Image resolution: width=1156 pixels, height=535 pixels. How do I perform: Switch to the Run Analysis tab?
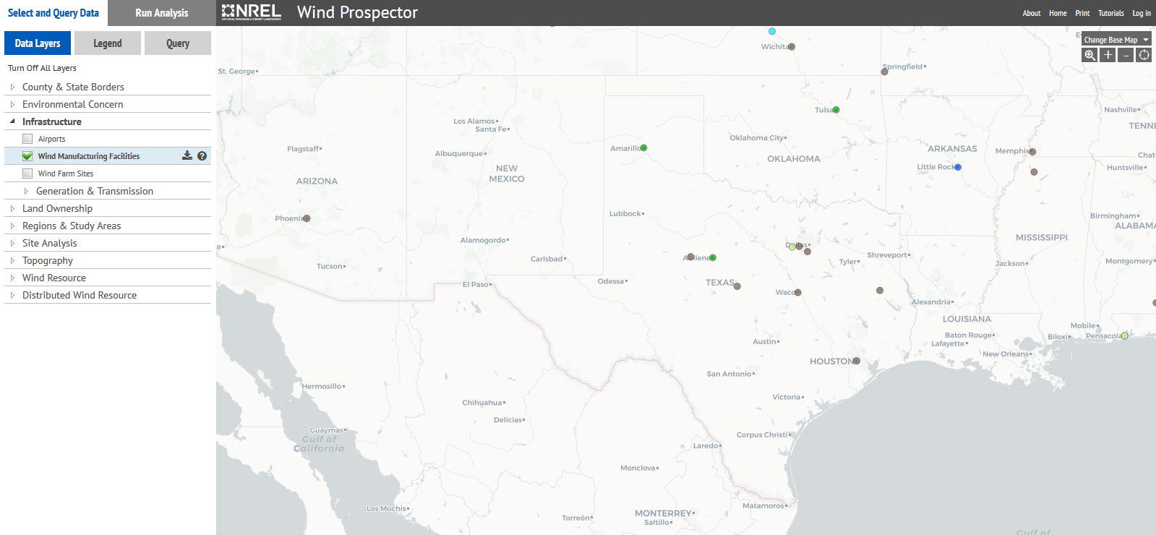(x=162, y=13)
